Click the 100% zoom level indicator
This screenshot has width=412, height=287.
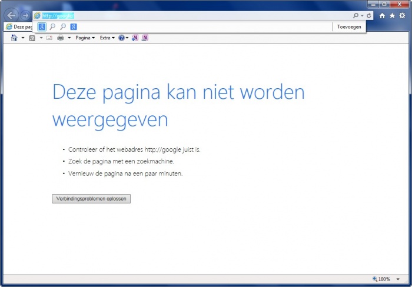point(381,279)
